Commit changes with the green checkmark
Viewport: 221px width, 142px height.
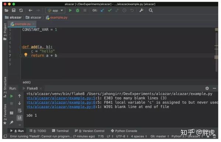pos(110,10)
